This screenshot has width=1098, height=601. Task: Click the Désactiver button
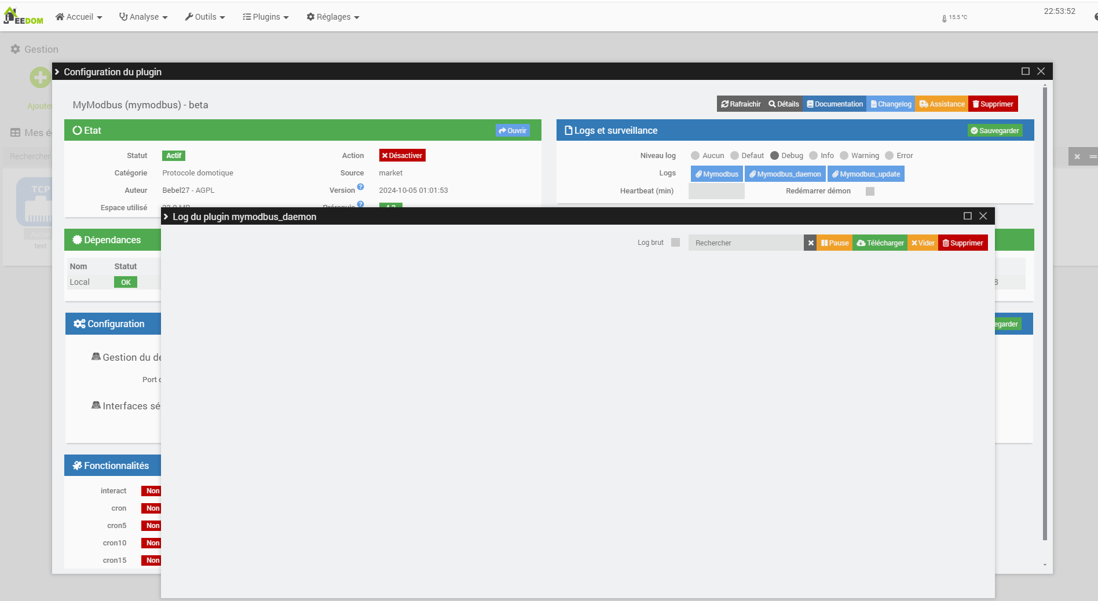pos(402,156)
